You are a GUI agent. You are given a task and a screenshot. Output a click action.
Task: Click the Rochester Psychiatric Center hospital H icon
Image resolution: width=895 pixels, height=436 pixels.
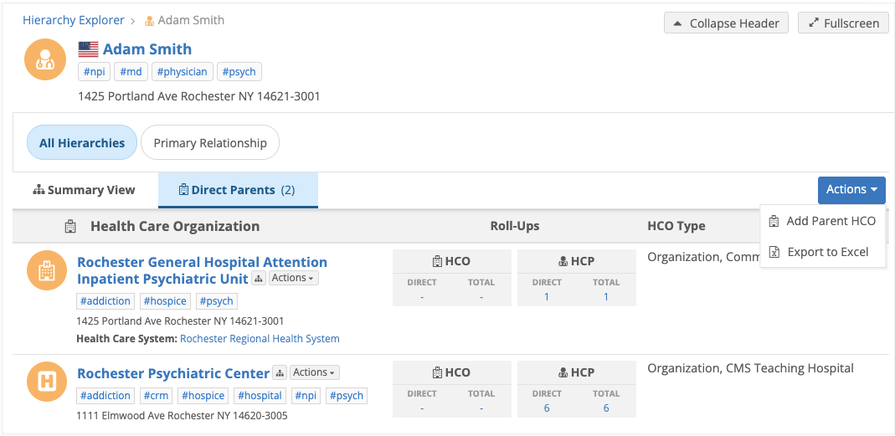48,382
